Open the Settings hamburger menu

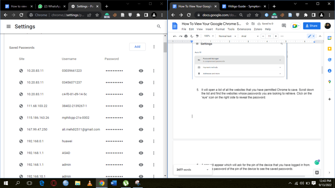click(x=9, y=26)
